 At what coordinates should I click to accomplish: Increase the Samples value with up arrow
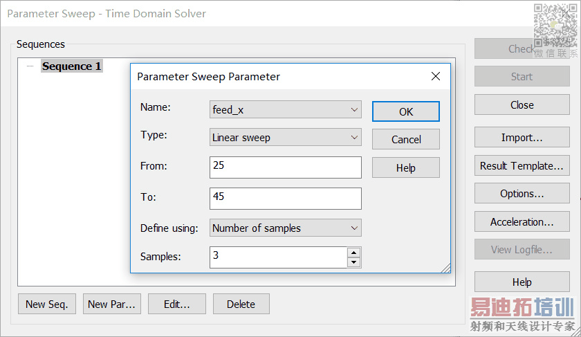354,253
